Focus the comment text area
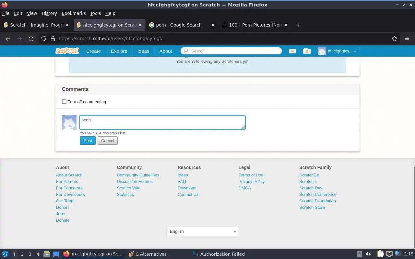Image resolution: width=415 pixels, height=259 pixels. tap(162, 122)
